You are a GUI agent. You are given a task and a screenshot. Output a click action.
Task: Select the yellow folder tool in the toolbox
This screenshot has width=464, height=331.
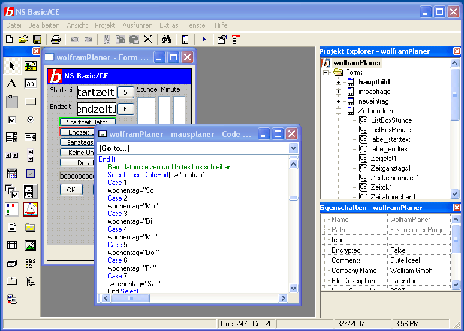pos(30,227)
